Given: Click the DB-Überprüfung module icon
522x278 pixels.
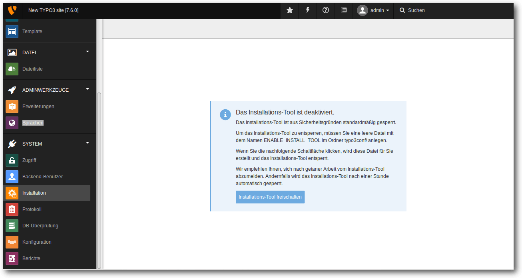Looking at the screenshot, I should click(12, 226).
